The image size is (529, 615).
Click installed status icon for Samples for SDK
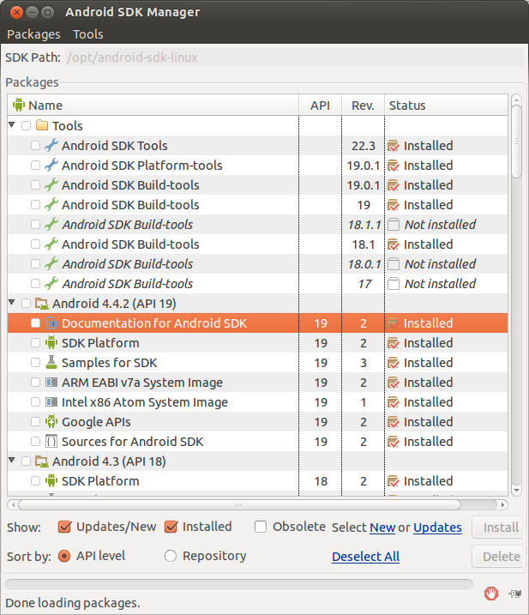394,363
